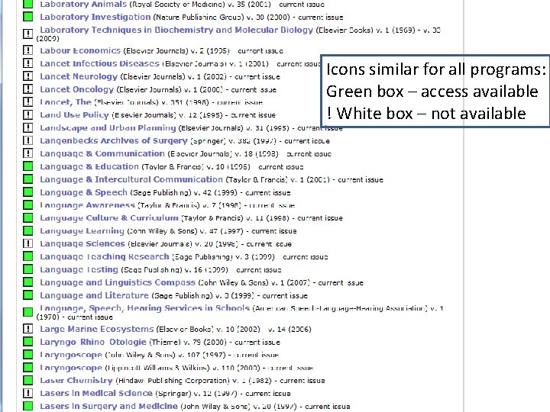Screen dimensions: 550x412
Task: Open the Language Testing journal link
Action: [79, 269]
